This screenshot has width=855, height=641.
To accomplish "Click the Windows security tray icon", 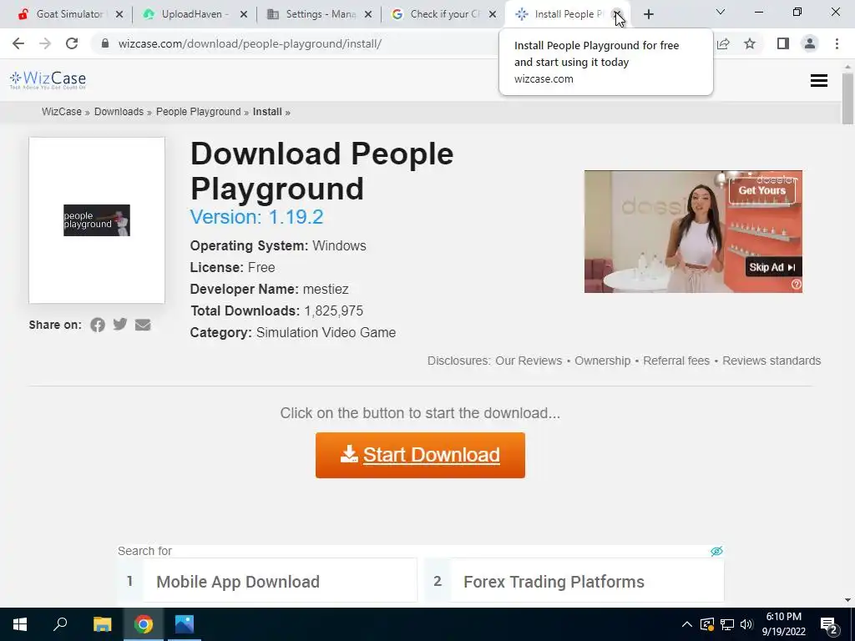I will 707,624.
